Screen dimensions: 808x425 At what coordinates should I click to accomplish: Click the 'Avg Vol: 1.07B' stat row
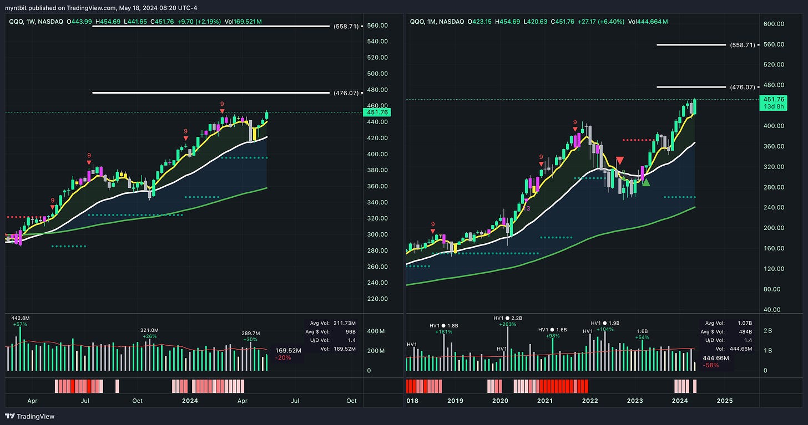click(x=728, y=324)
